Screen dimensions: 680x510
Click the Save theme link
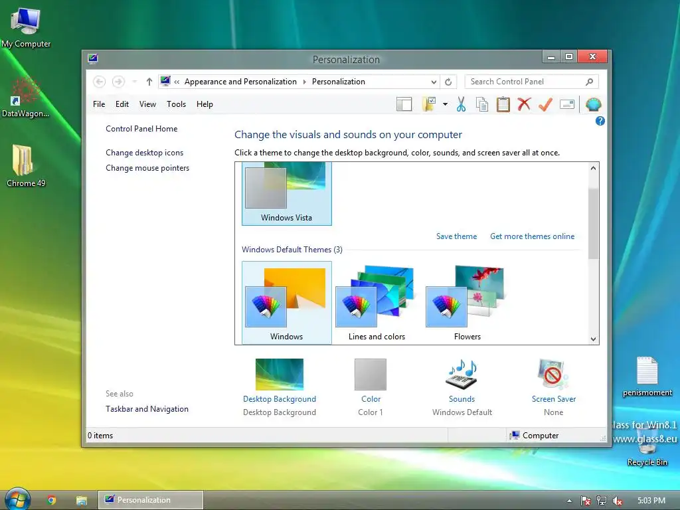click(456, 236)
